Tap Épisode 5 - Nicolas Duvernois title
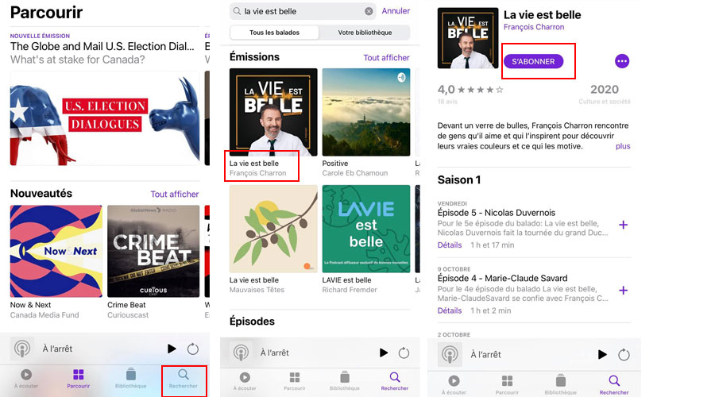 click(496, 213)
